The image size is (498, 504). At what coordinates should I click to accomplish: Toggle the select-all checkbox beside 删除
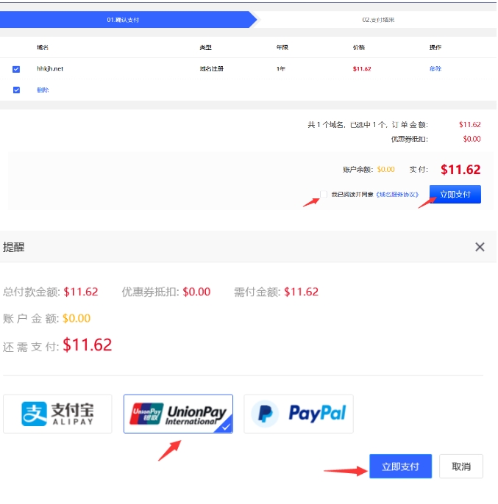(16, 90)
